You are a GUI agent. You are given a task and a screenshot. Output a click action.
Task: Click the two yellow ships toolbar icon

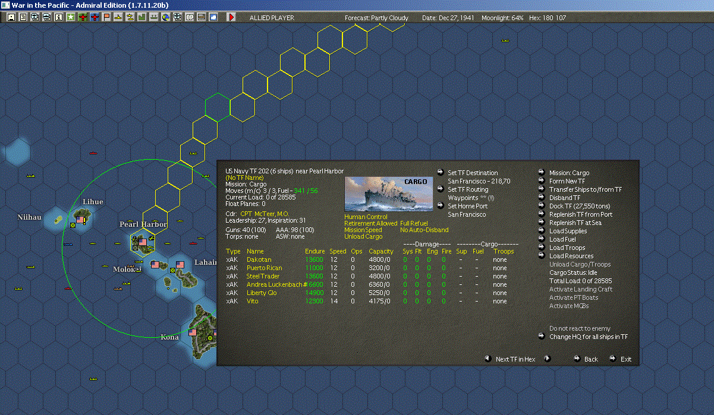[130, 17]
